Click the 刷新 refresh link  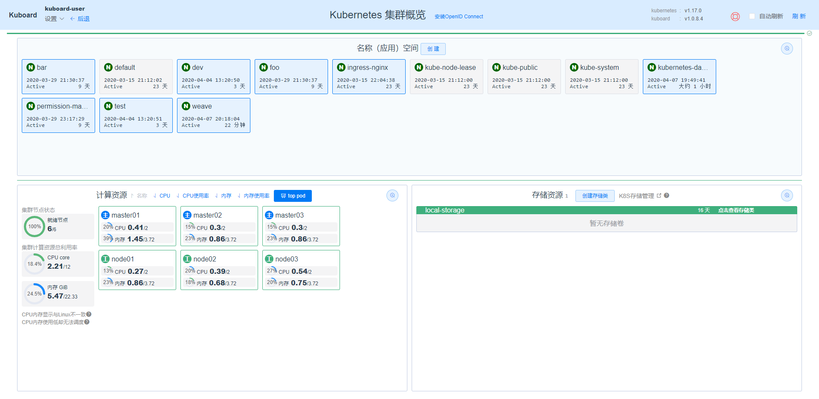[799, 16]
